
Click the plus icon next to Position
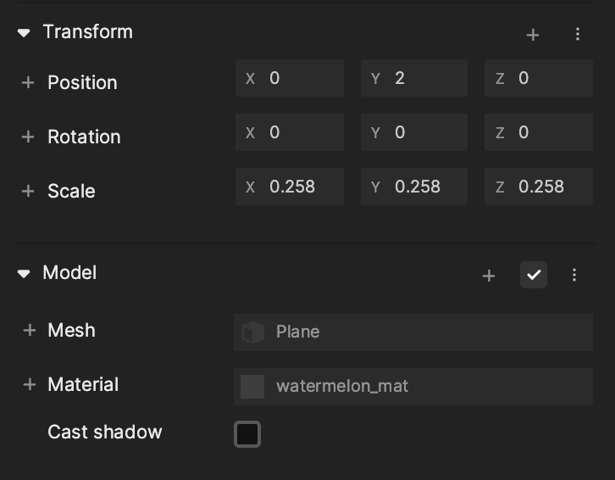[28, 82]
